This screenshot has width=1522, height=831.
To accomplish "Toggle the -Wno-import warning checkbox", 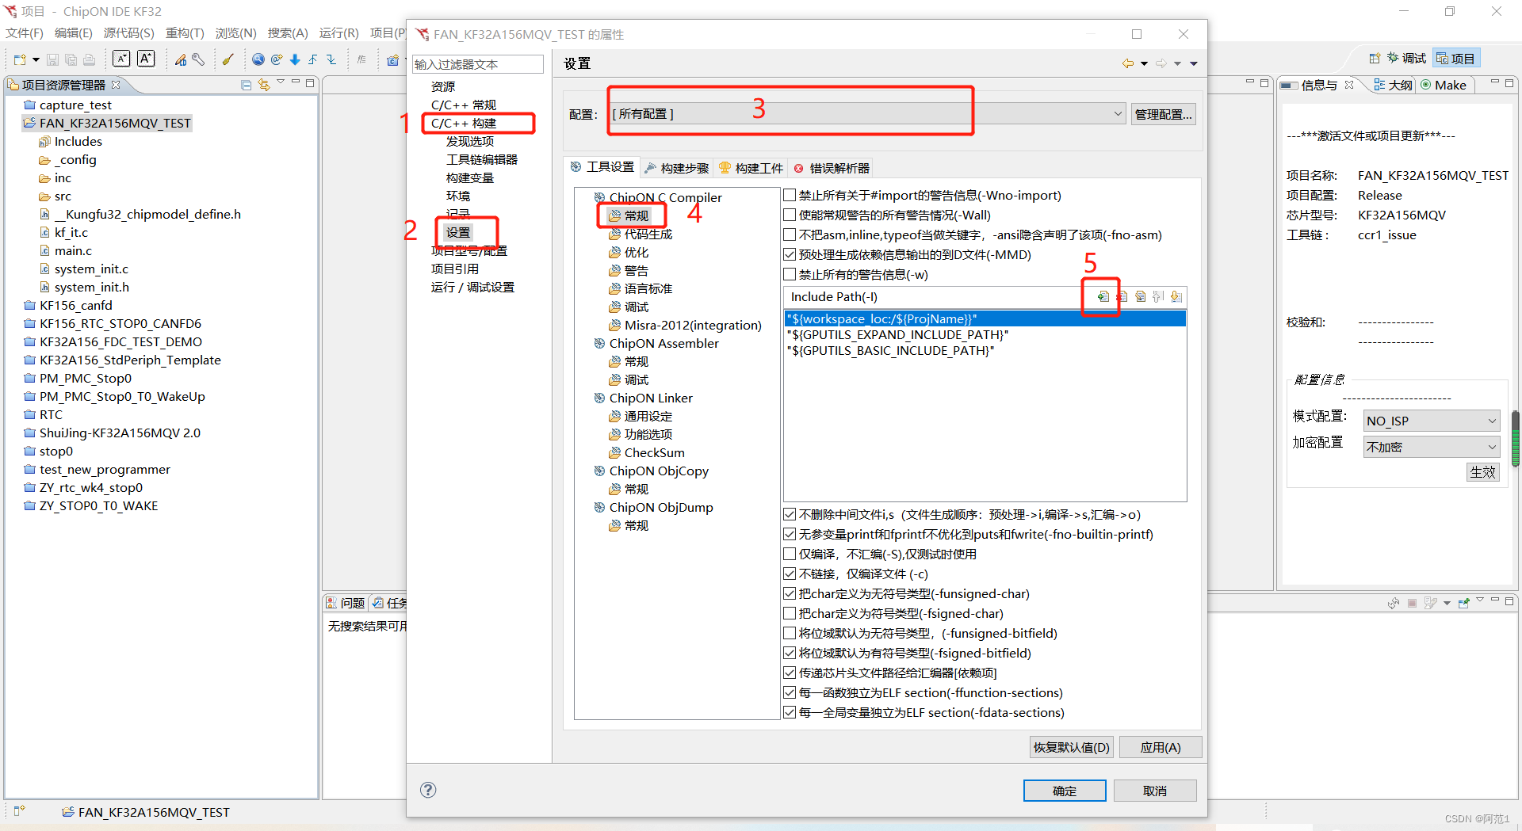I will pyautogui.click(x=790, y=195).
